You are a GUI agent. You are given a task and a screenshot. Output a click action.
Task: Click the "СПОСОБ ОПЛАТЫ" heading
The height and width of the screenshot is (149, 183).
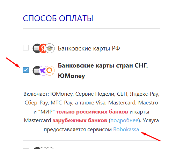pos(58,18)
